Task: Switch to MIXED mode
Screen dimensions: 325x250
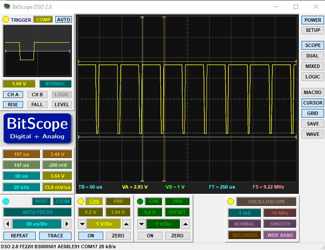Action: click(x=312, y=66)
